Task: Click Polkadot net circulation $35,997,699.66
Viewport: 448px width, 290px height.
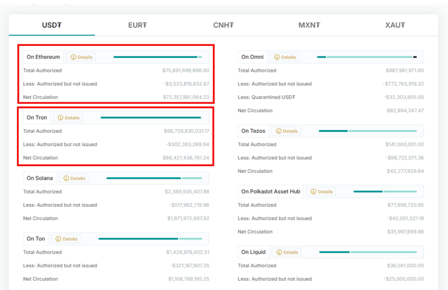Action: point(406,232)
